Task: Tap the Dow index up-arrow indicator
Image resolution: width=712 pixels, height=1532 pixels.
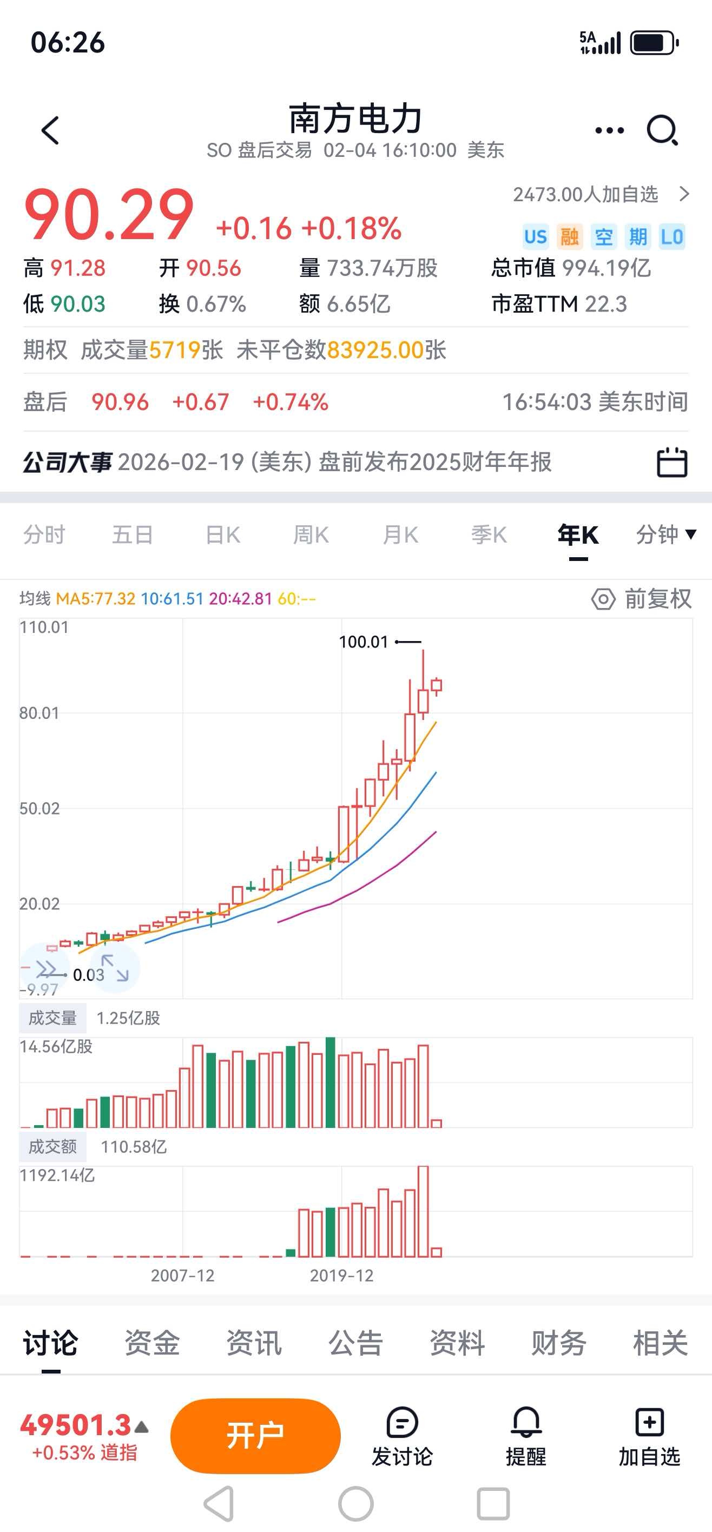Action: point(142,1427)
